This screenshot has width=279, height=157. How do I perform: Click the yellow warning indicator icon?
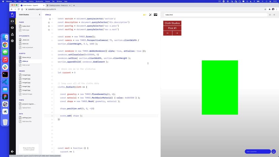(x=145, y=15)
